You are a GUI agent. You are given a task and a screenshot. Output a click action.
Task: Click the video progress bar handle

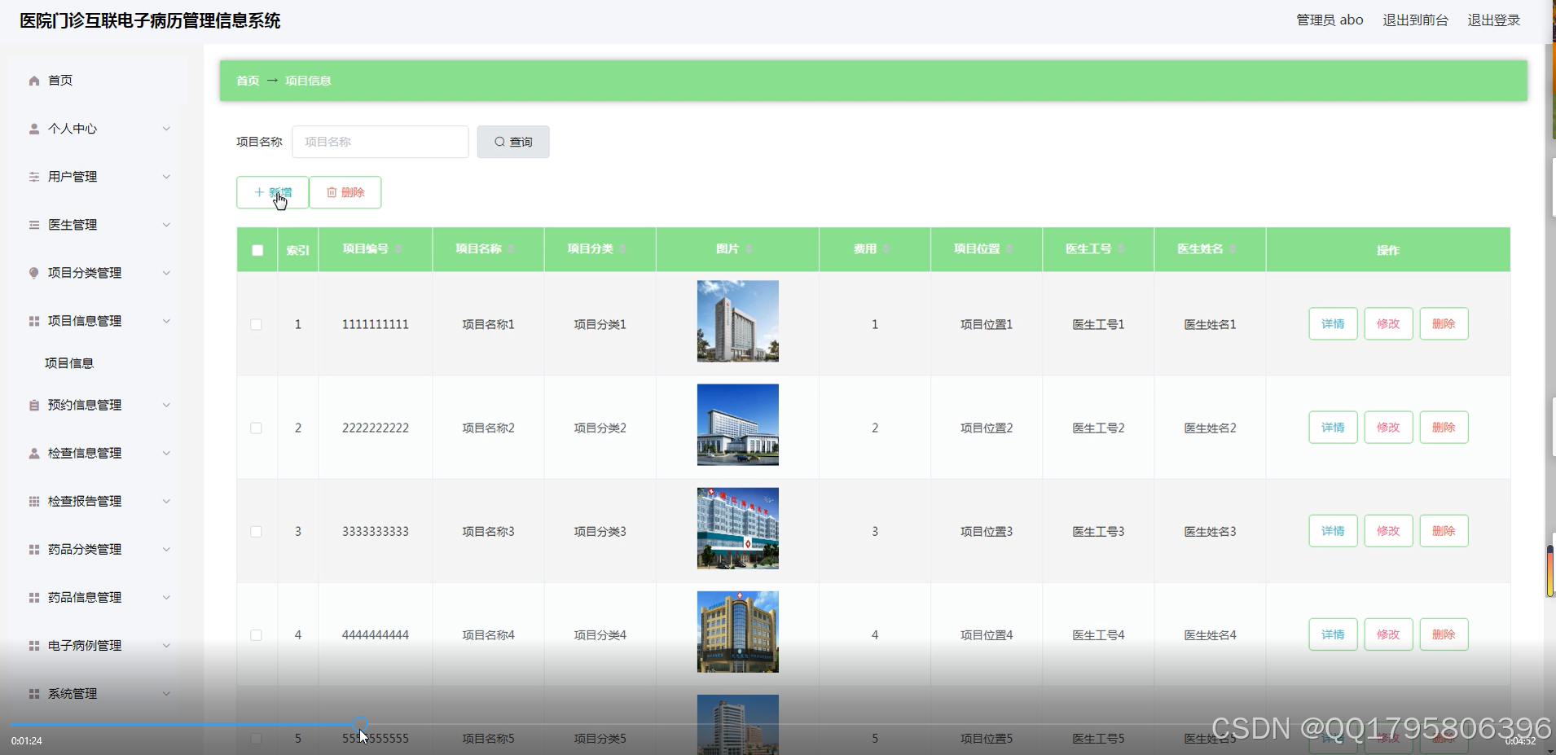[361, 723]
